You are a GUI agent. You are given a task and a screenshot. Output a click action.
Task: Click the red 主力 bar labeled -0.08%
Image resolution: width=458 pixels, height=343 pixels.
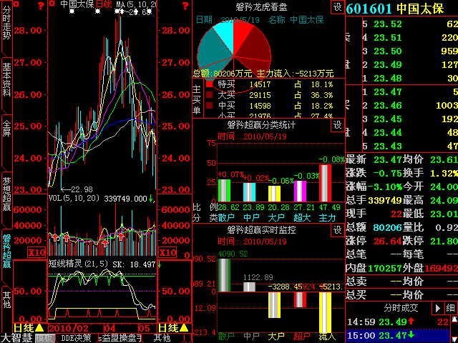coord(325,183)
